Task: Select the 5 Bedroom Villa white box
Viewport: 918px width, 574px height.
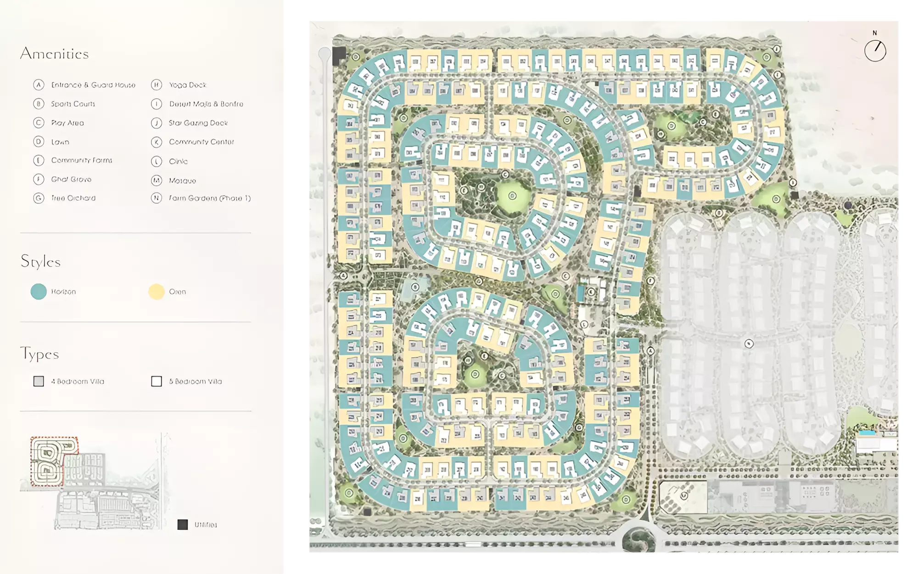Action: [x=157, y=381]
